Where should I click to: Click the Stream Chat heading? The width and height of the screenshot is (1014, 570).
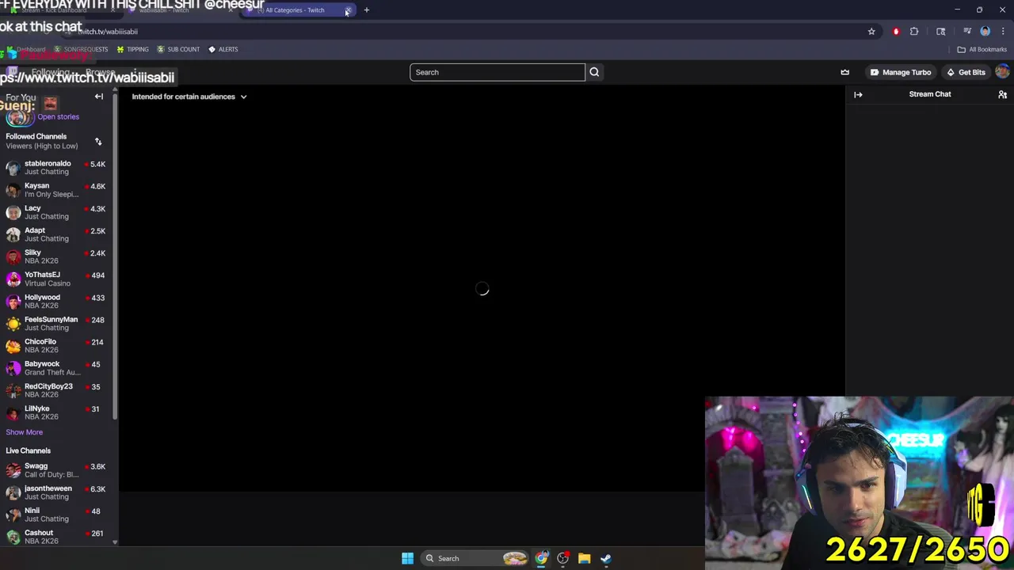tap(930, 94)
